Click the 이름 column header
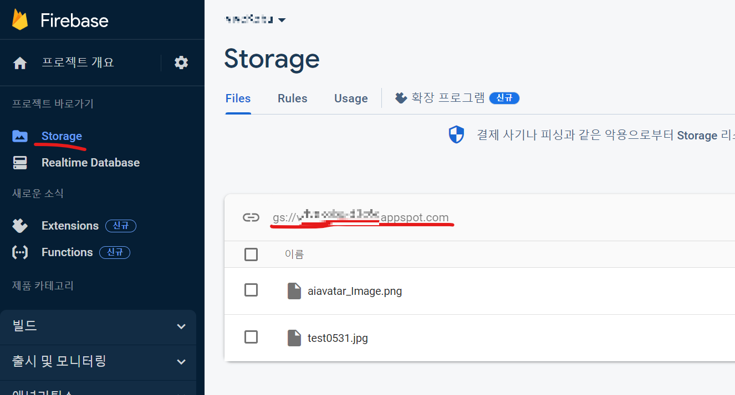 point(294,254)
